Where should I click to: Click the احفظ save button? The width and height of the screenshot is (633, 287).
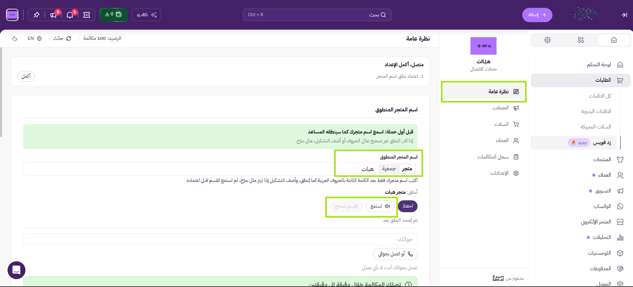pyautogui.click(x=408, y=206)
